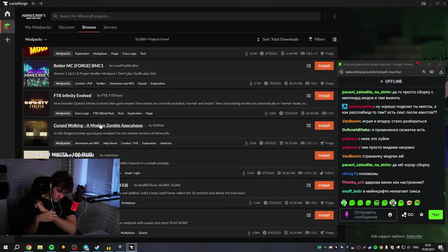Open Better MC [FORGE] BMC1 title link
This screenshot has height=252, width=448.
pos(78,65)
